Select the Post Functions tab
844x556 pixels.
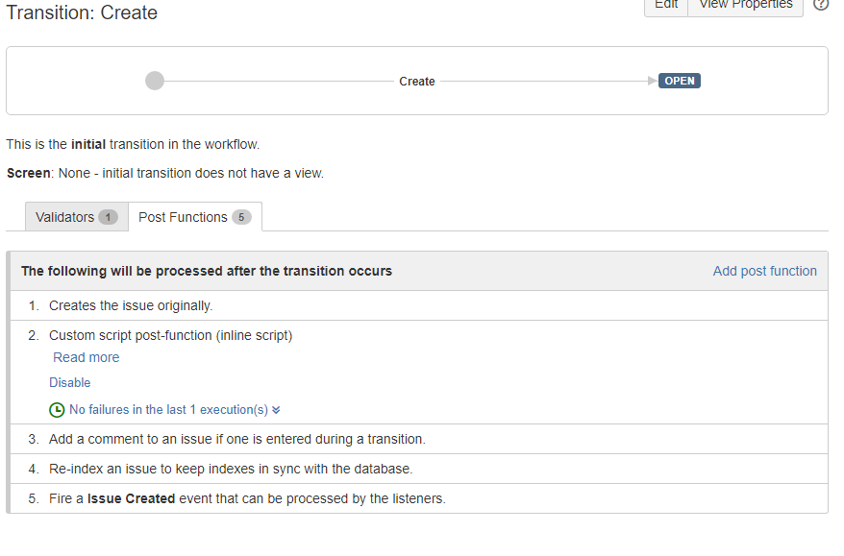click(x=195, y=217)
